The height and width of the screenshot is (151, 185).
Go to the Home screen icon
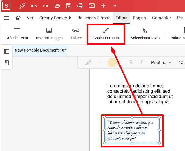(x=18, y=18)
